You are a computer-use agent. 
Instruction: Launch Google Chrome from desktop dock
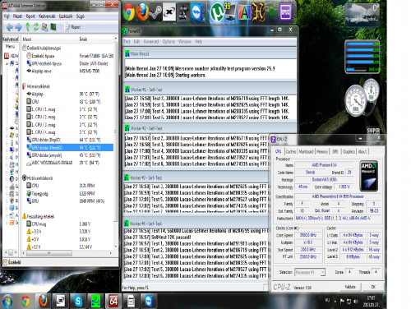[x=129, y=12]
